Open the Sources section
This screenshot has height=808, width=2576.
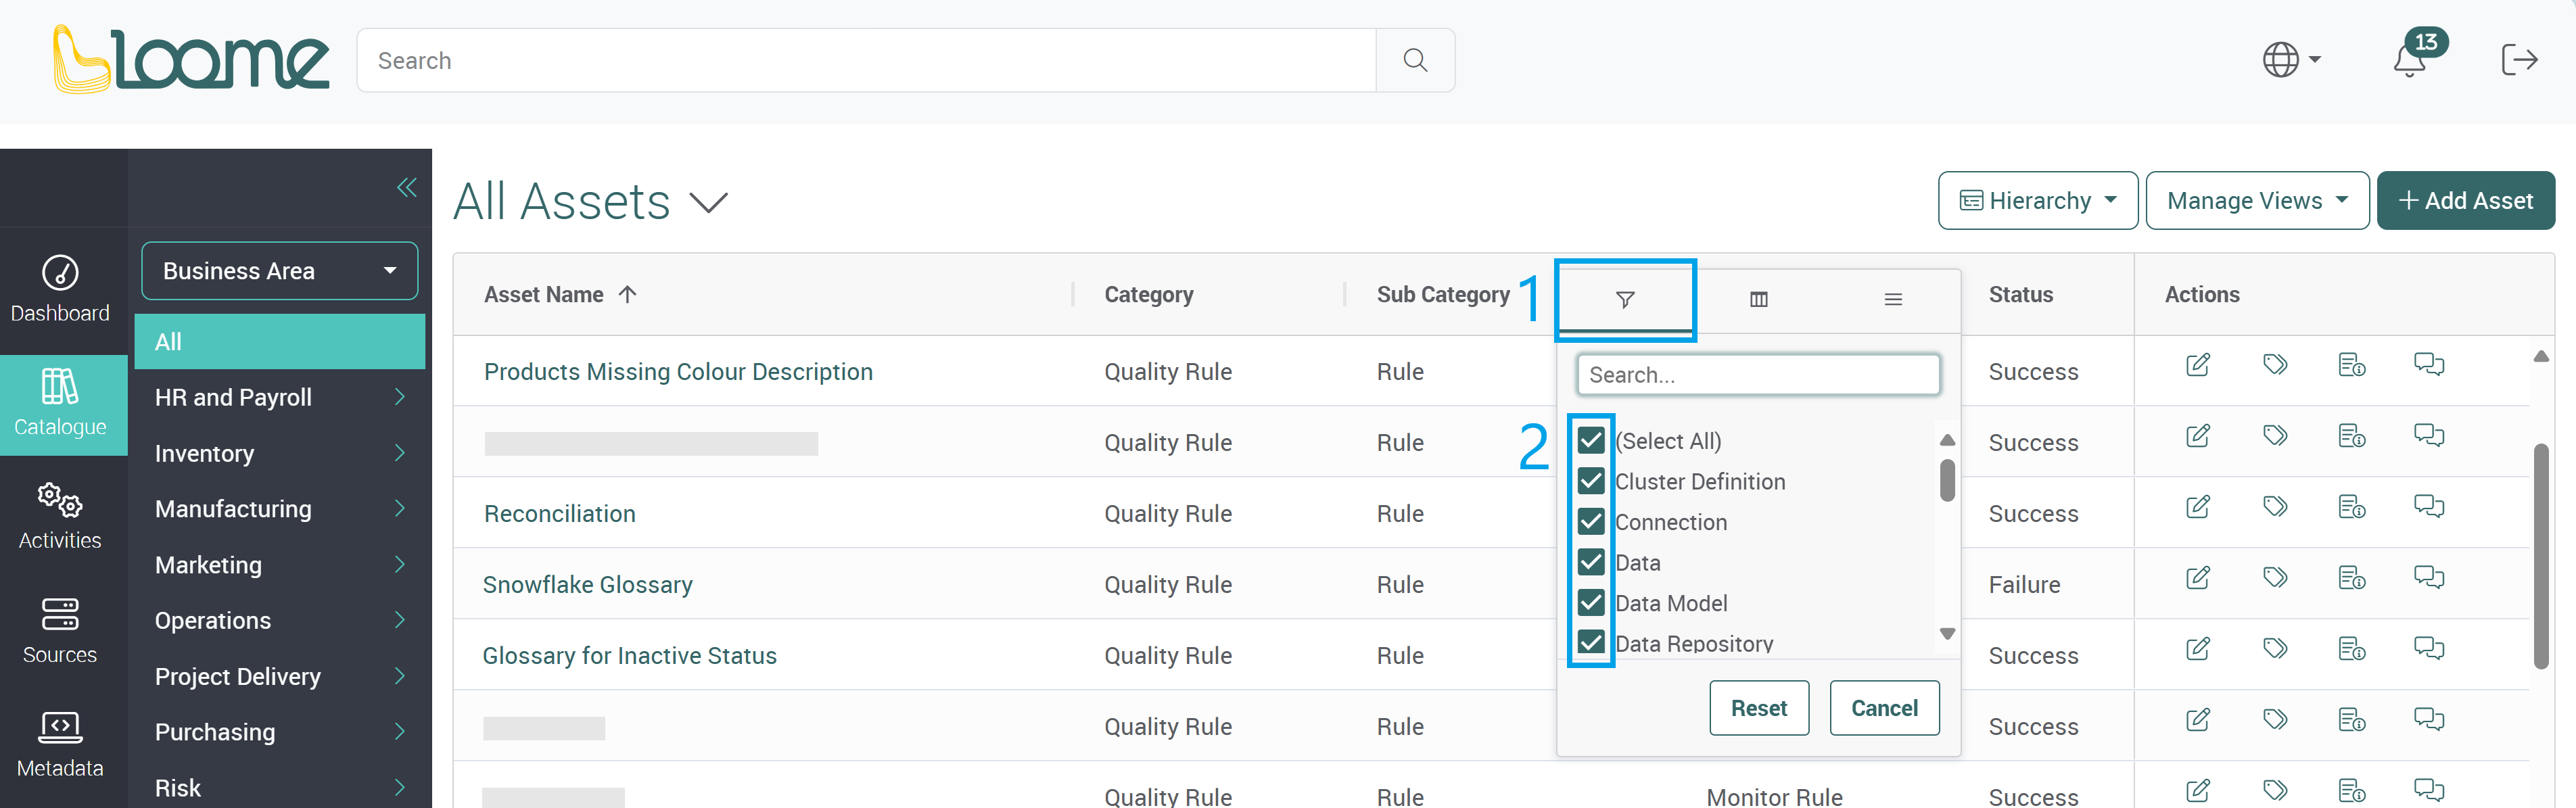point(60,631)
